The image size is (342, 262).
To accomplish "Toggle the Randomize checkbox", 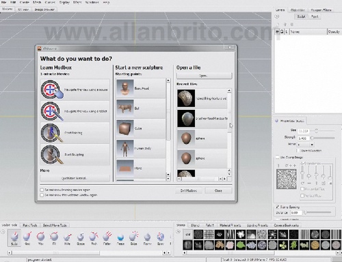I will pos(304,163).
